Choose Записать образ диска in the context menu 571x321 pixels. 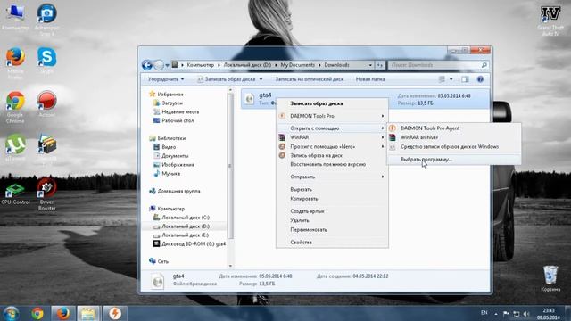coord(332,103)
